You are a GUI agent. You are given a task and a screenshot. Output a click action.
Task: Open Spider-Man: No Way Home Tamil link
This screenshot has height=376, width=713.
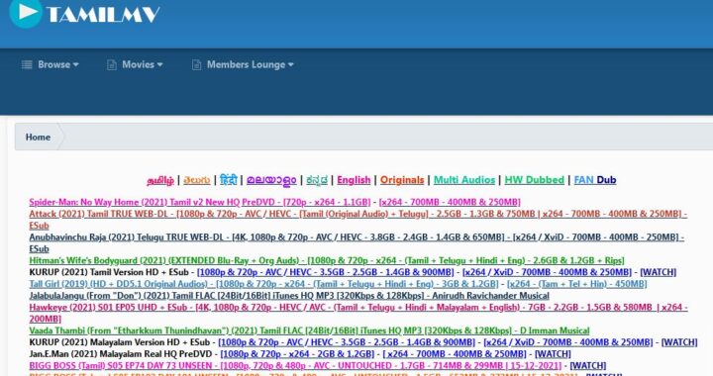[x=200, y=202]
